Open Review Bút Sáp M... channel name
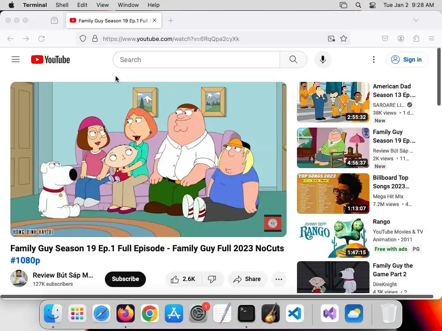The width and height of the screenshot is (442, 331). tap(63, 275)
